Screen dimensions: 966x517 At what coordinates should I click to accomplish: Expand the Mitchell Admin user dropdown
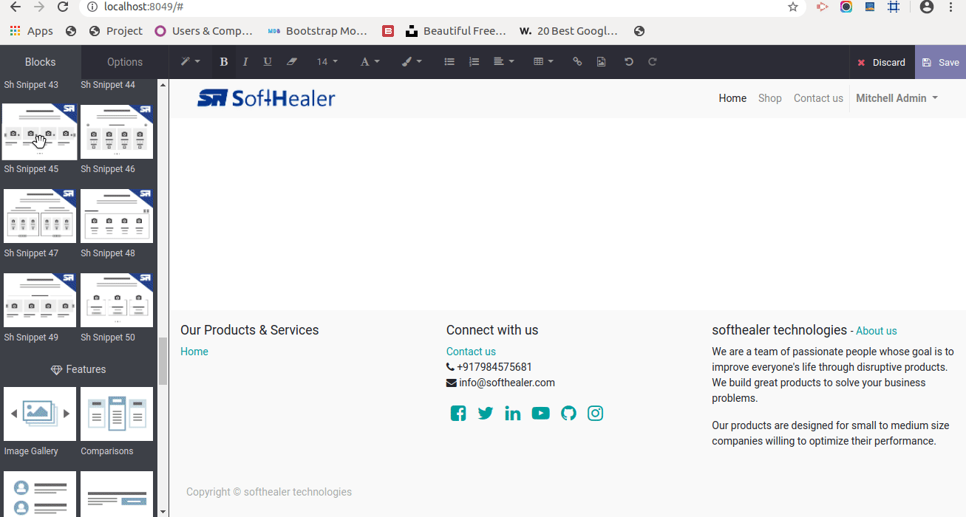897,98
